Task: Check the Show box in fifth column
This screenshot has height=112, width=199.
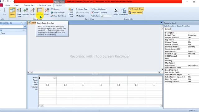Action: pos(118,85)
